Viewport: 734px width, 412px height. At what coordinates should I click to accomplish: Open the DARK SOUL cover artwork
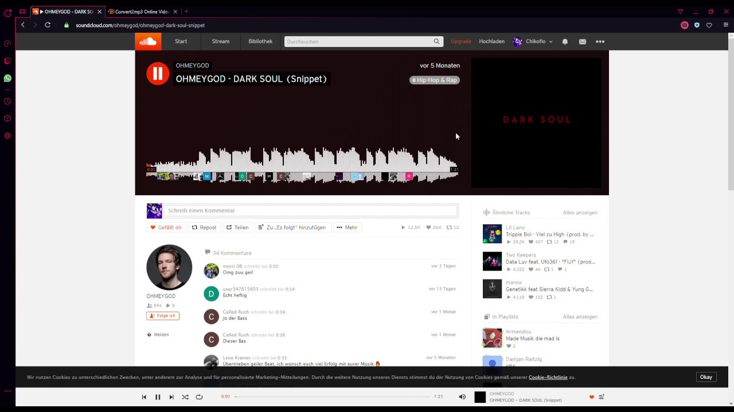pyautogui.click(x=536, y=122)
